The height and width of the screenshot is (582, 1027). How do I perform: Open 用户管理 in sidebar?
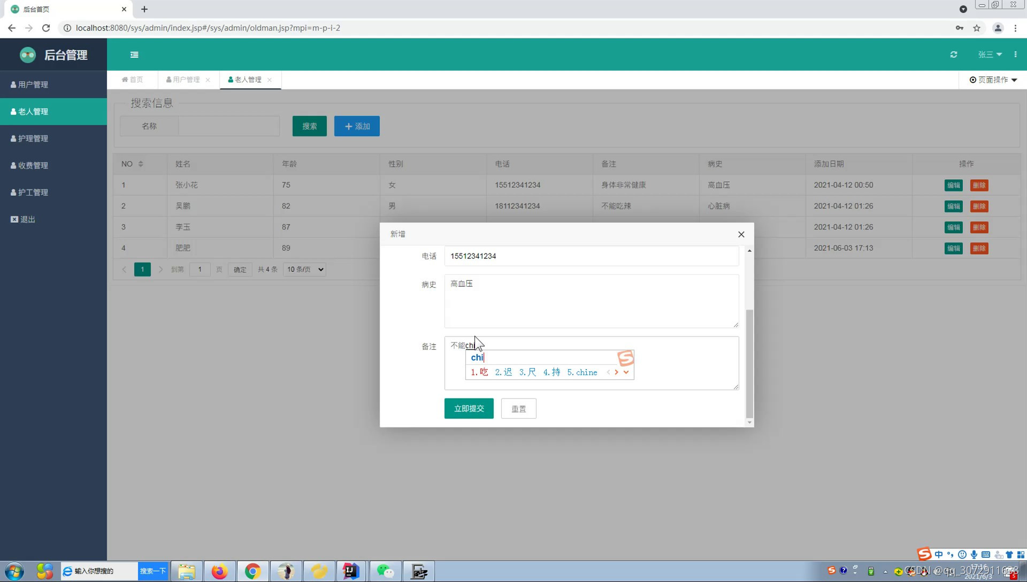[x=53, y=85]
